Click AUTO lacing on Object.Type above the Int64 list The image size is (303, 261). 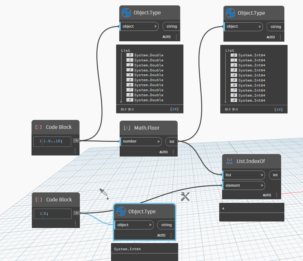point(270,37)
